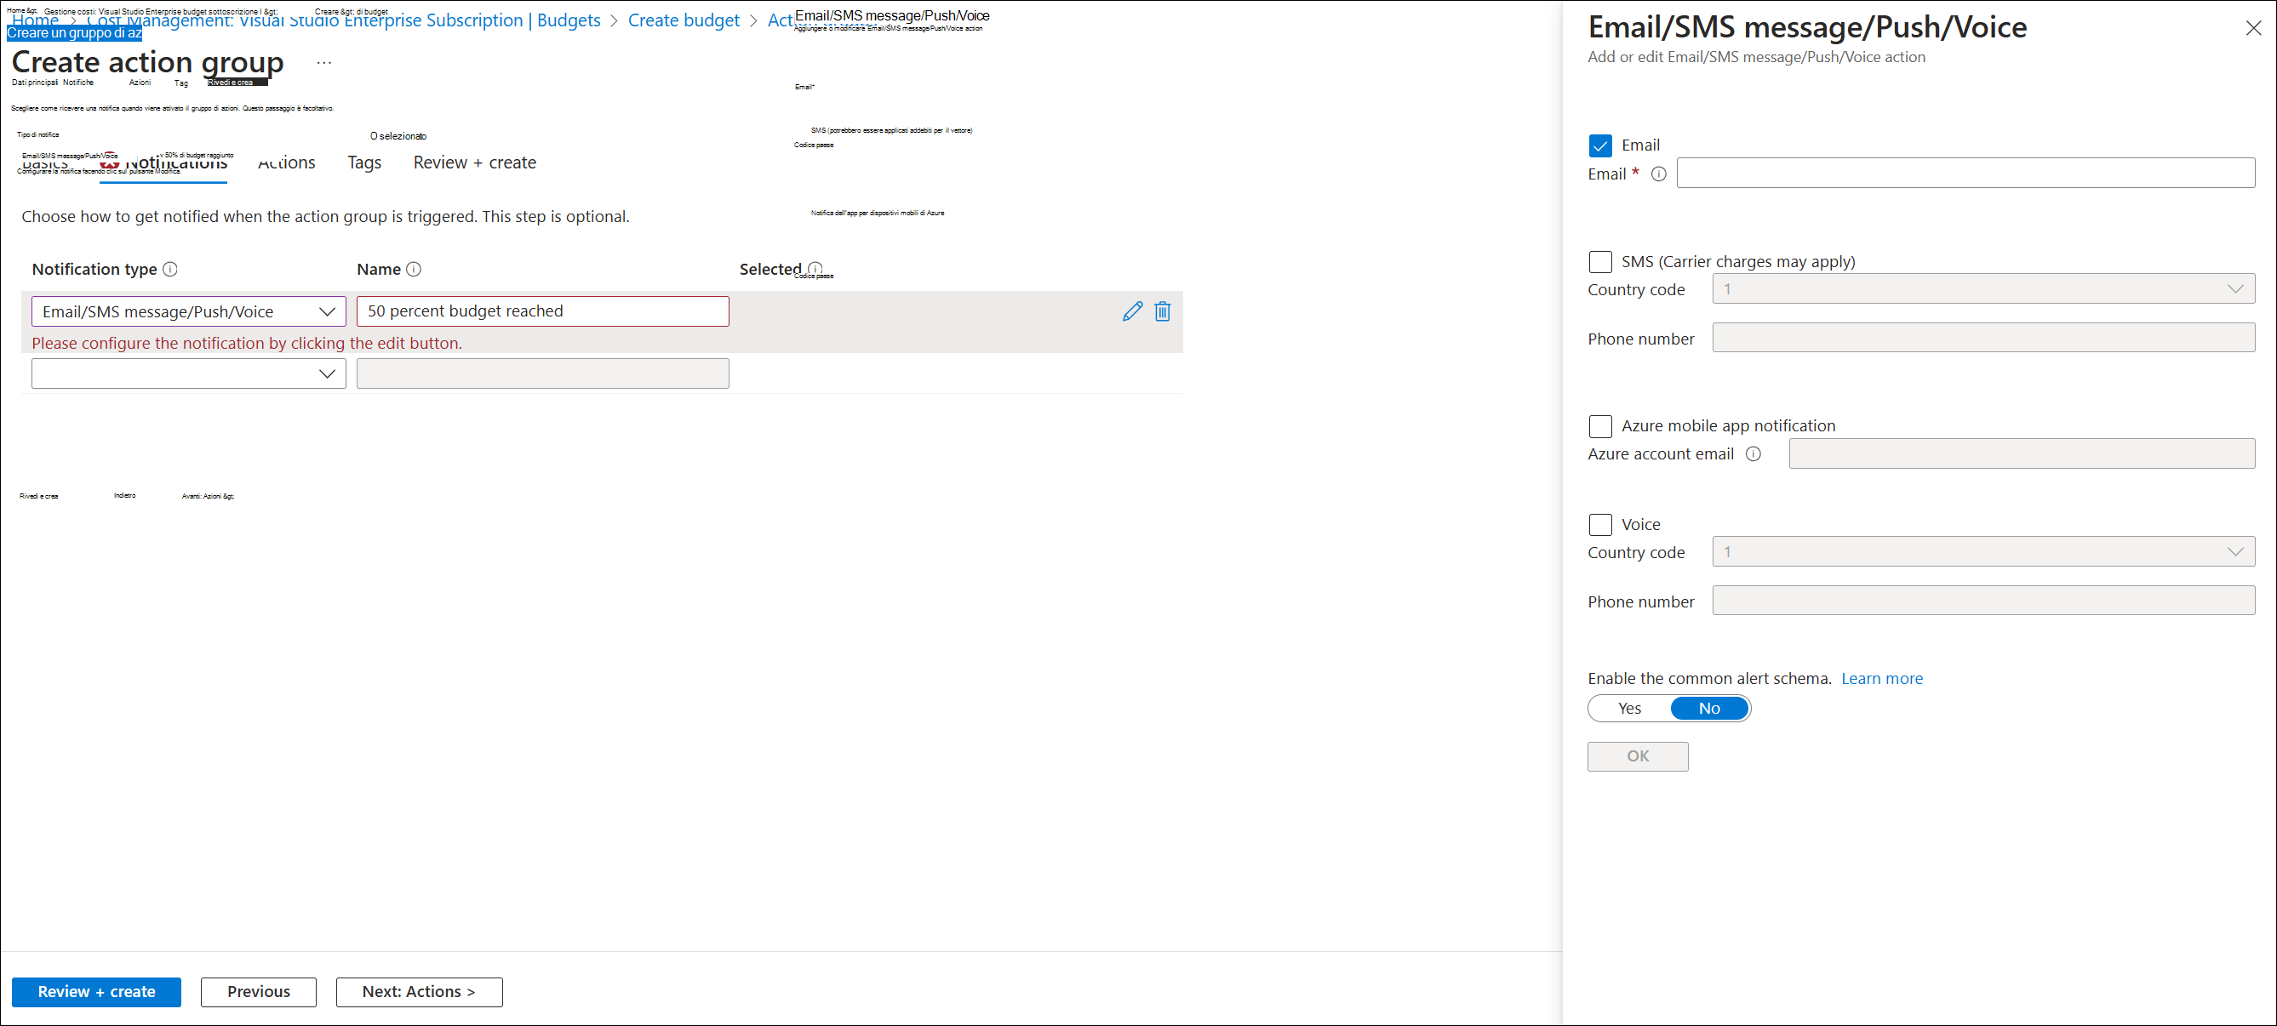Uncheck the Email checkbox
This screenshot has height=1026, width=2277.
(1600, 145)
